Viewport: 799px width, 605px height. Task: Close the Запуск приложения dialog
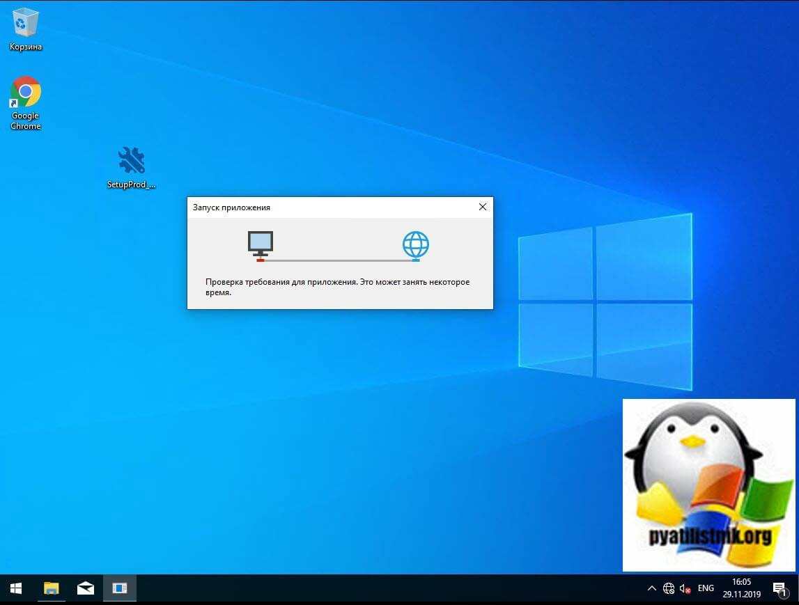pos(482,207)
